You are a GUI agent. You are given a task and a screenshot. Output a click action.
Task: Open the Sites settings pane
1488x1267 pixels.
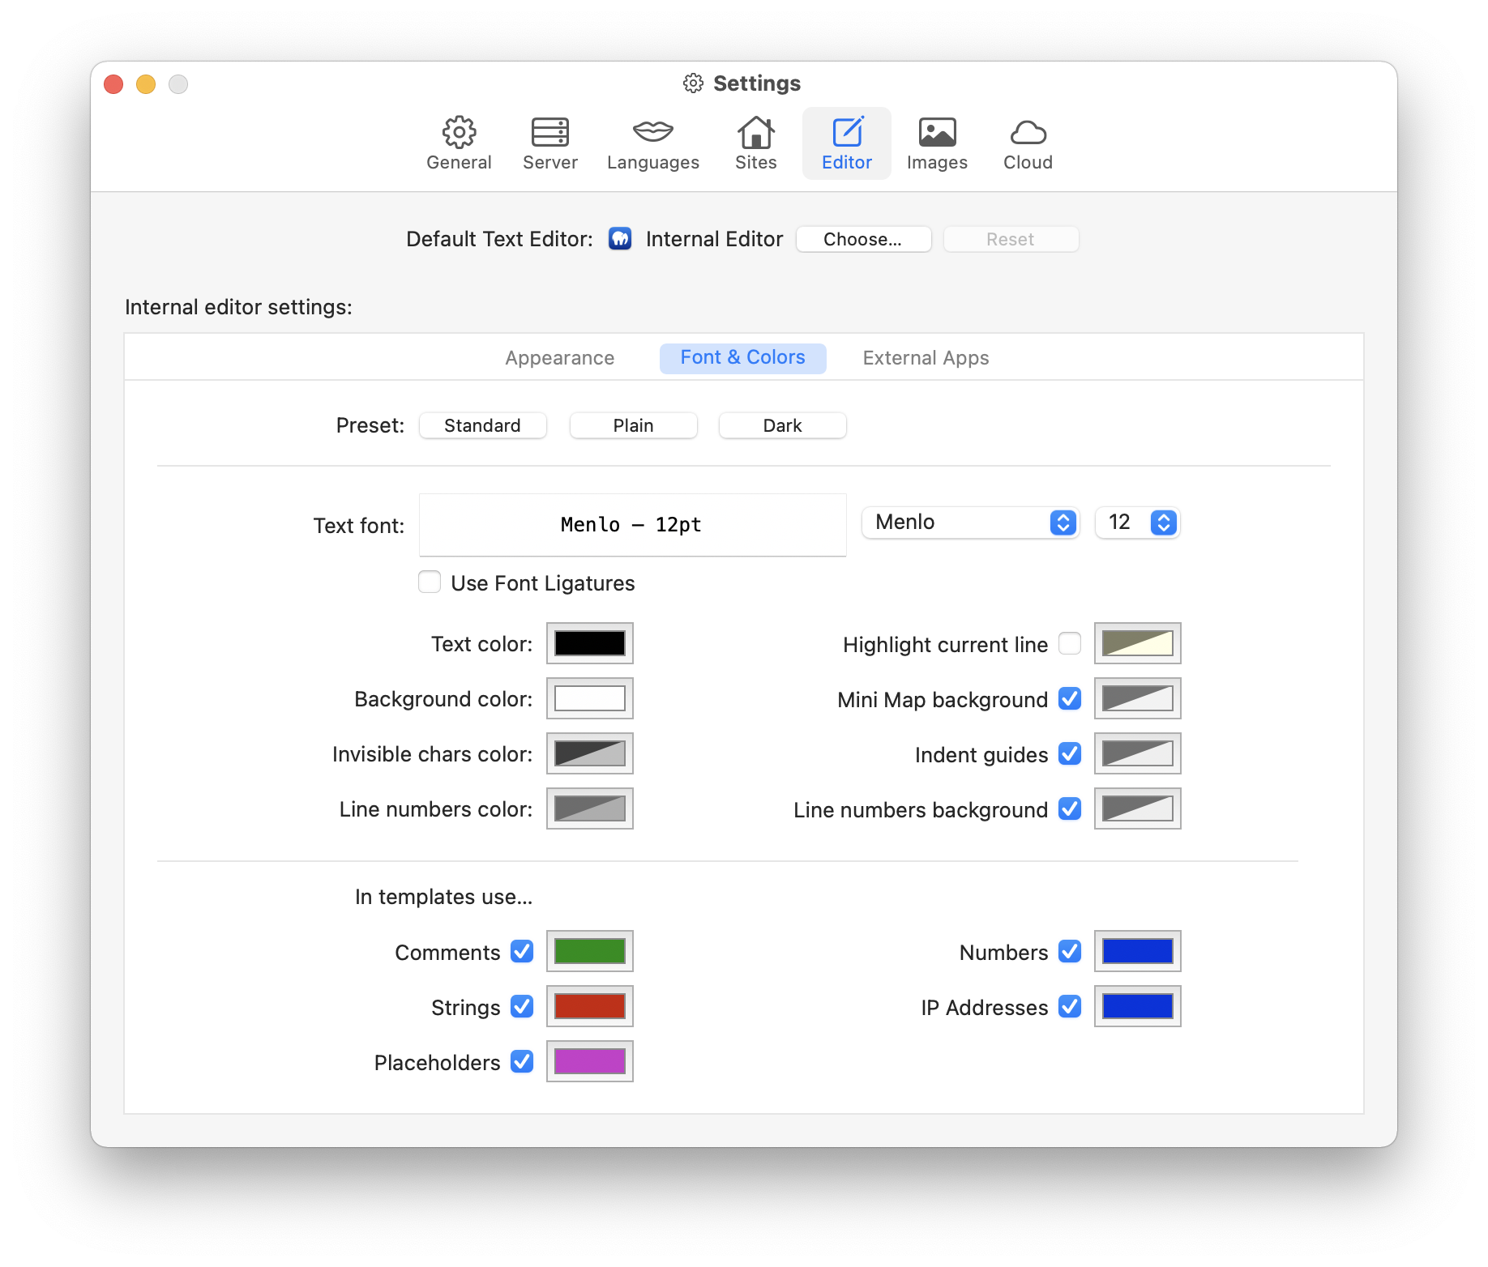coord(755,143)
